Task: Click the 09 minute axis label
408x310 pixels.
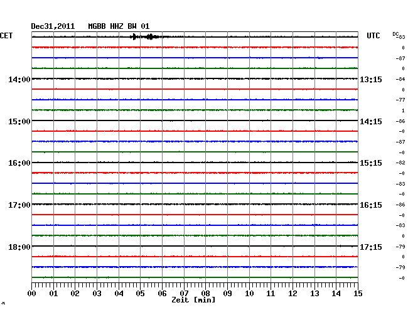Action: [x=227, y=294]
